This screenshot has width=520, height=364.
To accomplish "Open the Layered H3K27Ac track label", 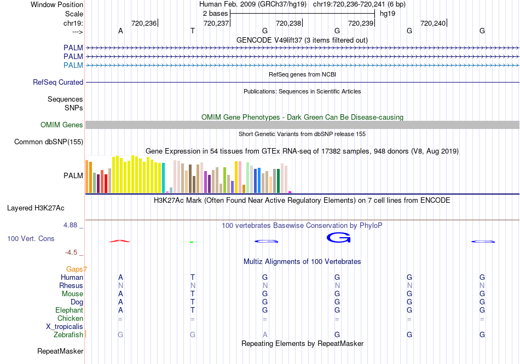I will 36,208.
